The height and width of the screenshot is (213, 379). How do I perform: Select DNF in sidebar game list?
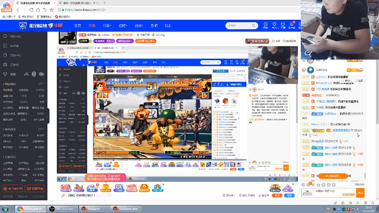coord(42,96)
